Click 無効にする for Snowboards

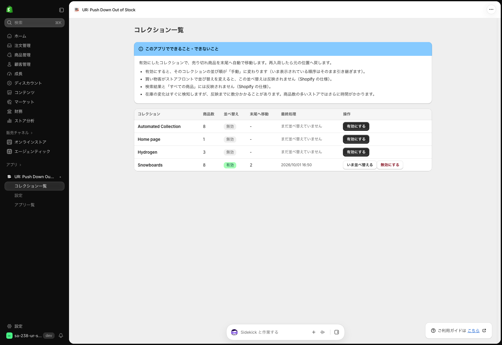390,165
